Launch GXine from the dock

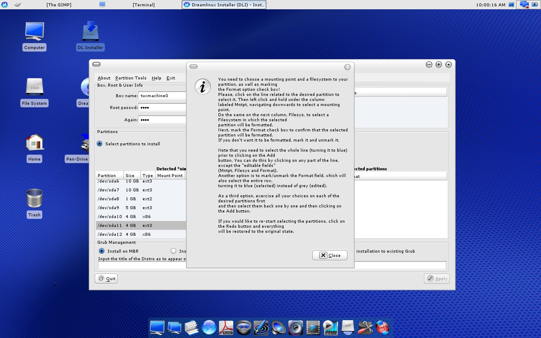[331, 327]
